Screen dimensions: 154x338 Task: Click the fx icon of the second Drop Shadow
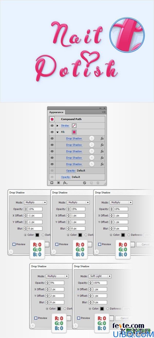(102, 145)
